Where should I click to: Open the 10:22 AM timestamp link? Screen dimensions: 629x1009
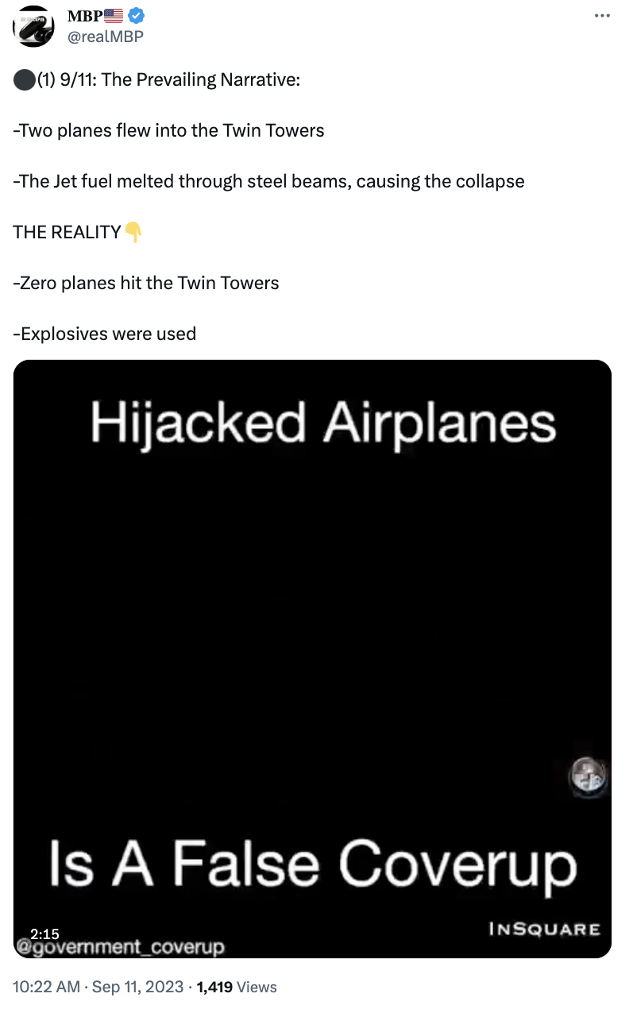(x=47, y=987)
